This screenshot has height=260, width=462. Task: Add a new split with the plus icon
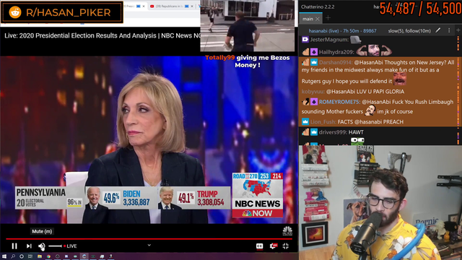tap(458, 30)
